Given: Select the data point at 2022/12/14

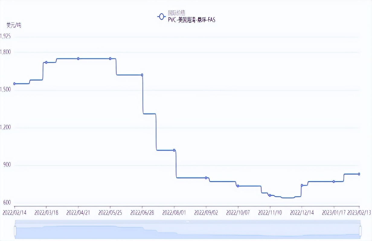Looking at the screenshot, I should pos(302,185).
